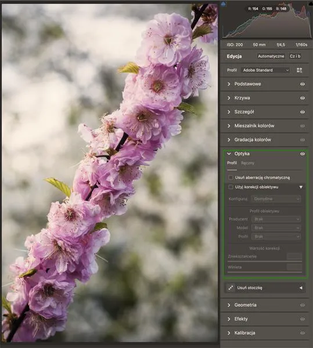Click the Cz i b button
The height and width of the screenshot is (348, 313).
point(295,56)
